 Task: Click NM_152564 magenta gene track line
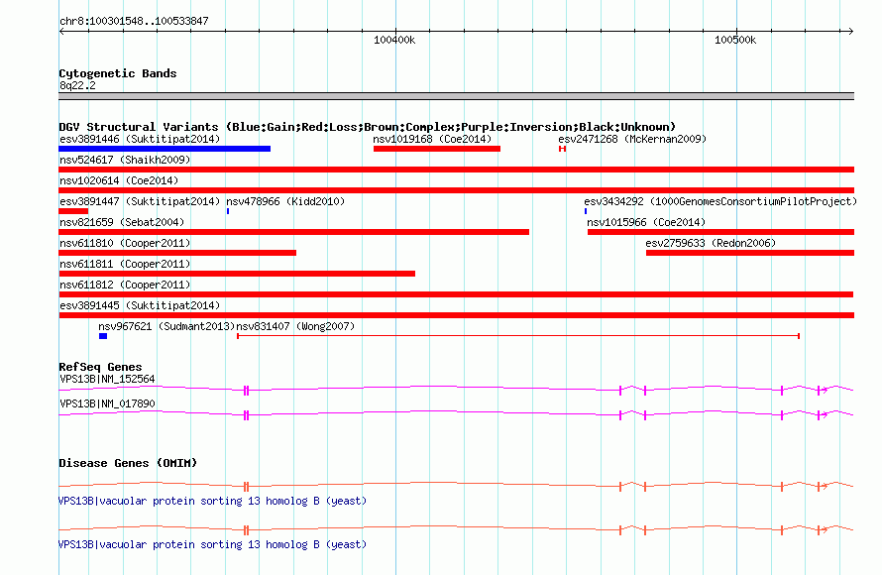tap(456, 389)
